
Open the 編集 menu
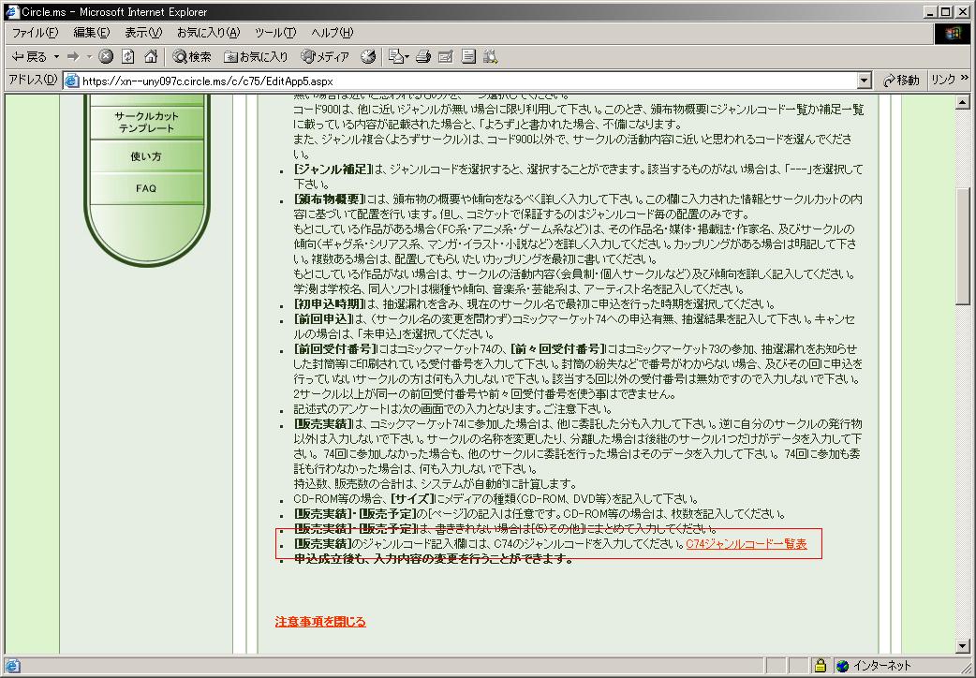point(91,33)
